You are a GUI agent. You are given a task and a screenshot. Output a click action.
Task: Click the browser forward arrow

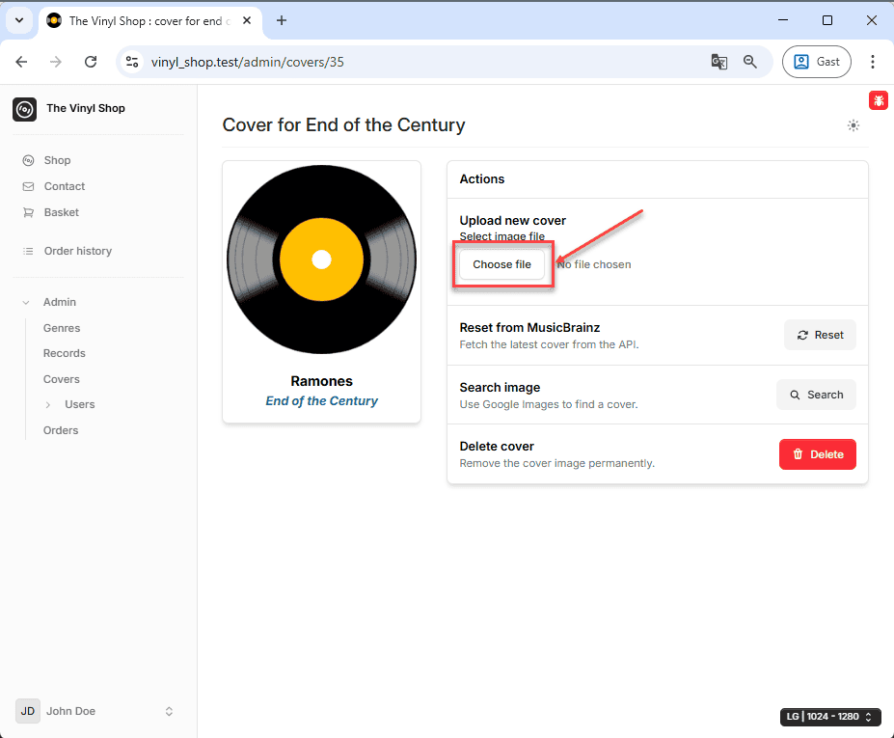[56, 62]
